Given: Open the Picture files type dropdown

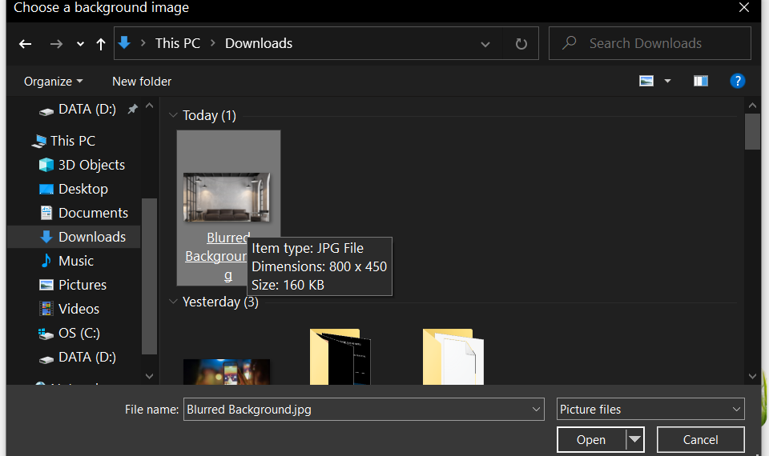Looking at the screenshot, I should 650,409.
